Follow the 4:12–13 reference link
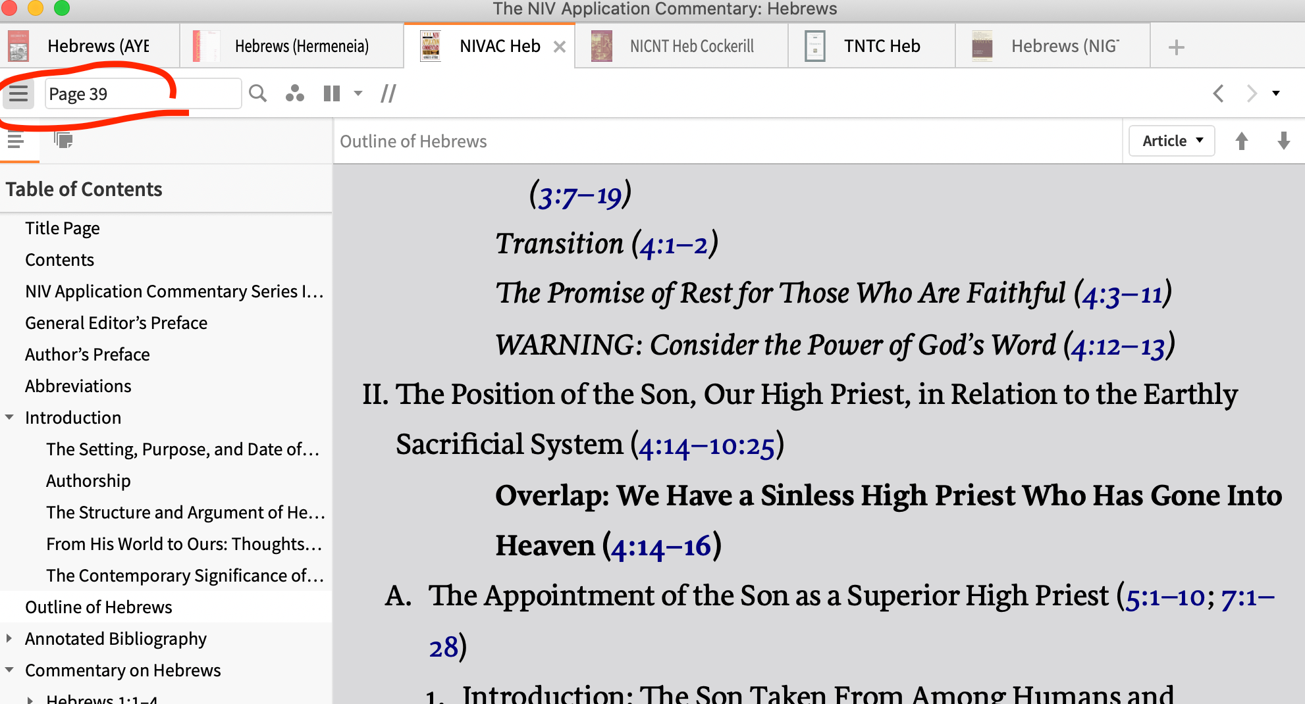 pyautogui.click(x=1118, y=347)
